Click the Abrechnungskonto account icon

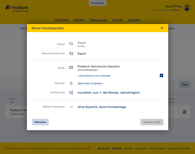point(71,54)
